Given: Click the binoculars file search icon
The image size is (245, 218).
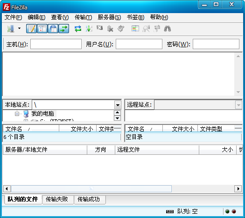Looking at the screenshot, I should point(168,29).
